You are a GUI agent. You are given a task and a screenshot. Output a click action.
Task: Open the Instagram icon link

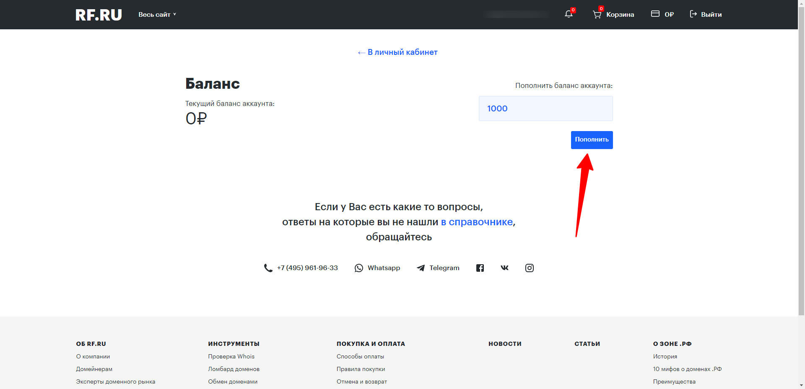pyautogui.click(x=529, y=268)
